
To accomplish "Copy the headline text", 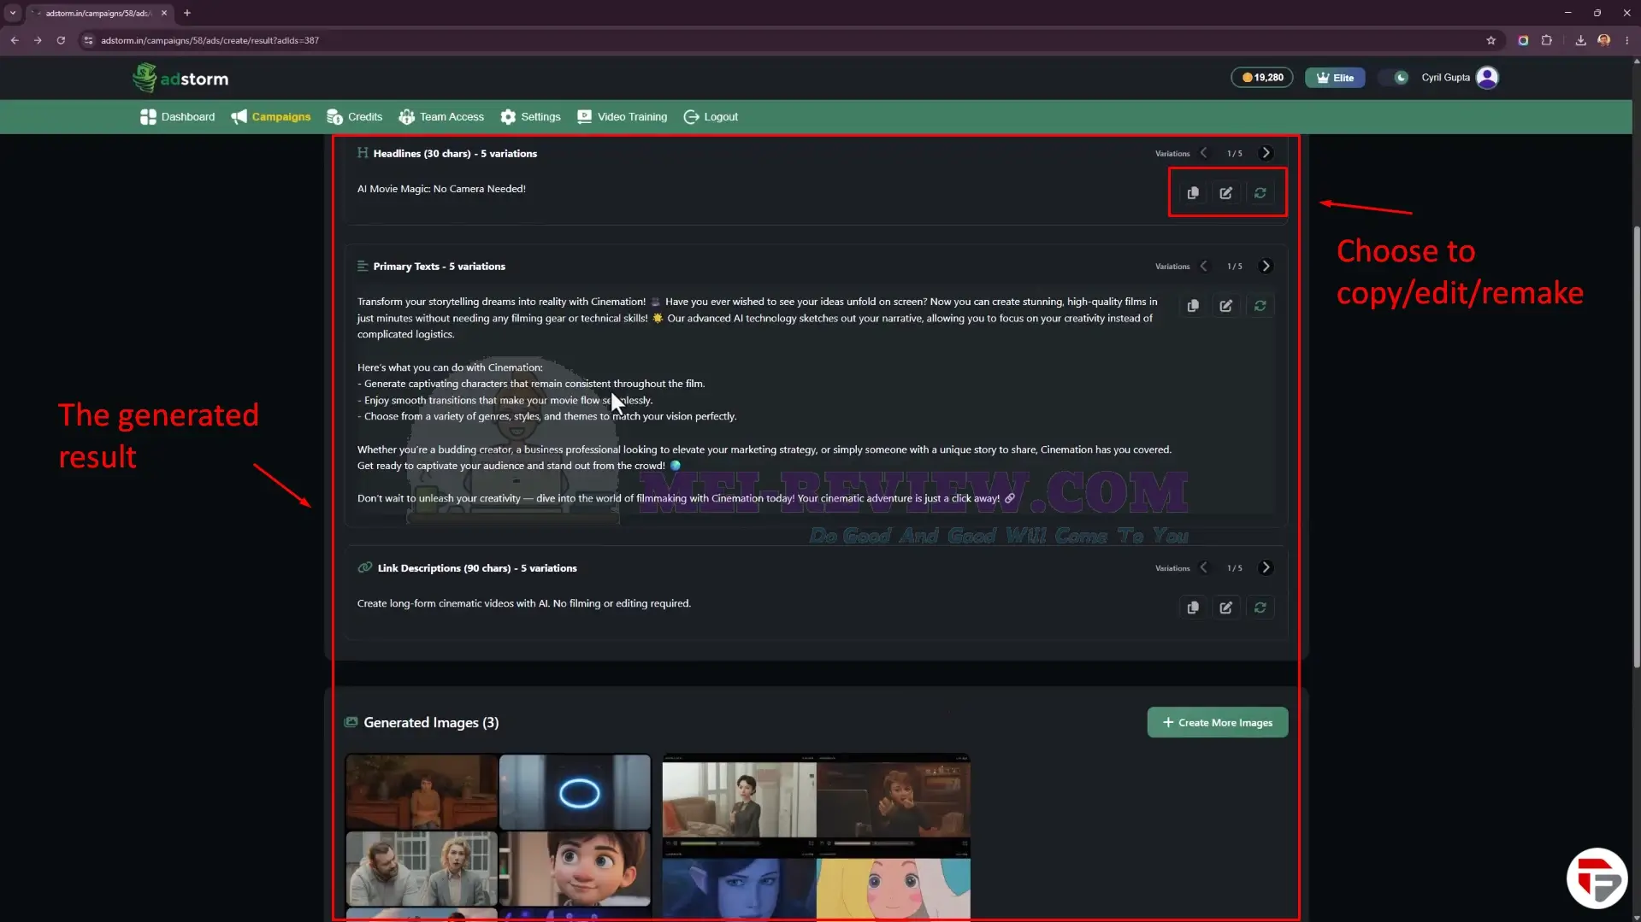I will point(1193,193).
